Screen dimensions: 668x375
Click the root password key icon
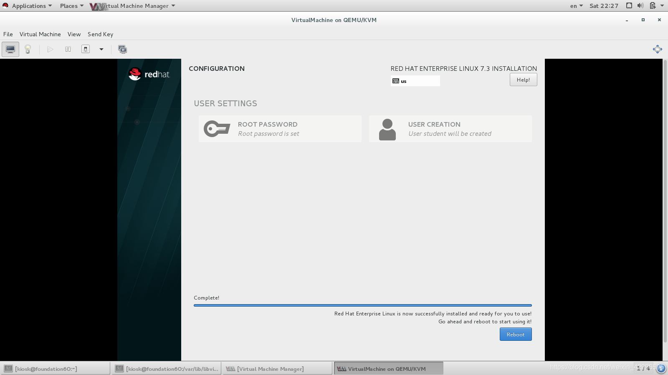coord(217,129)
